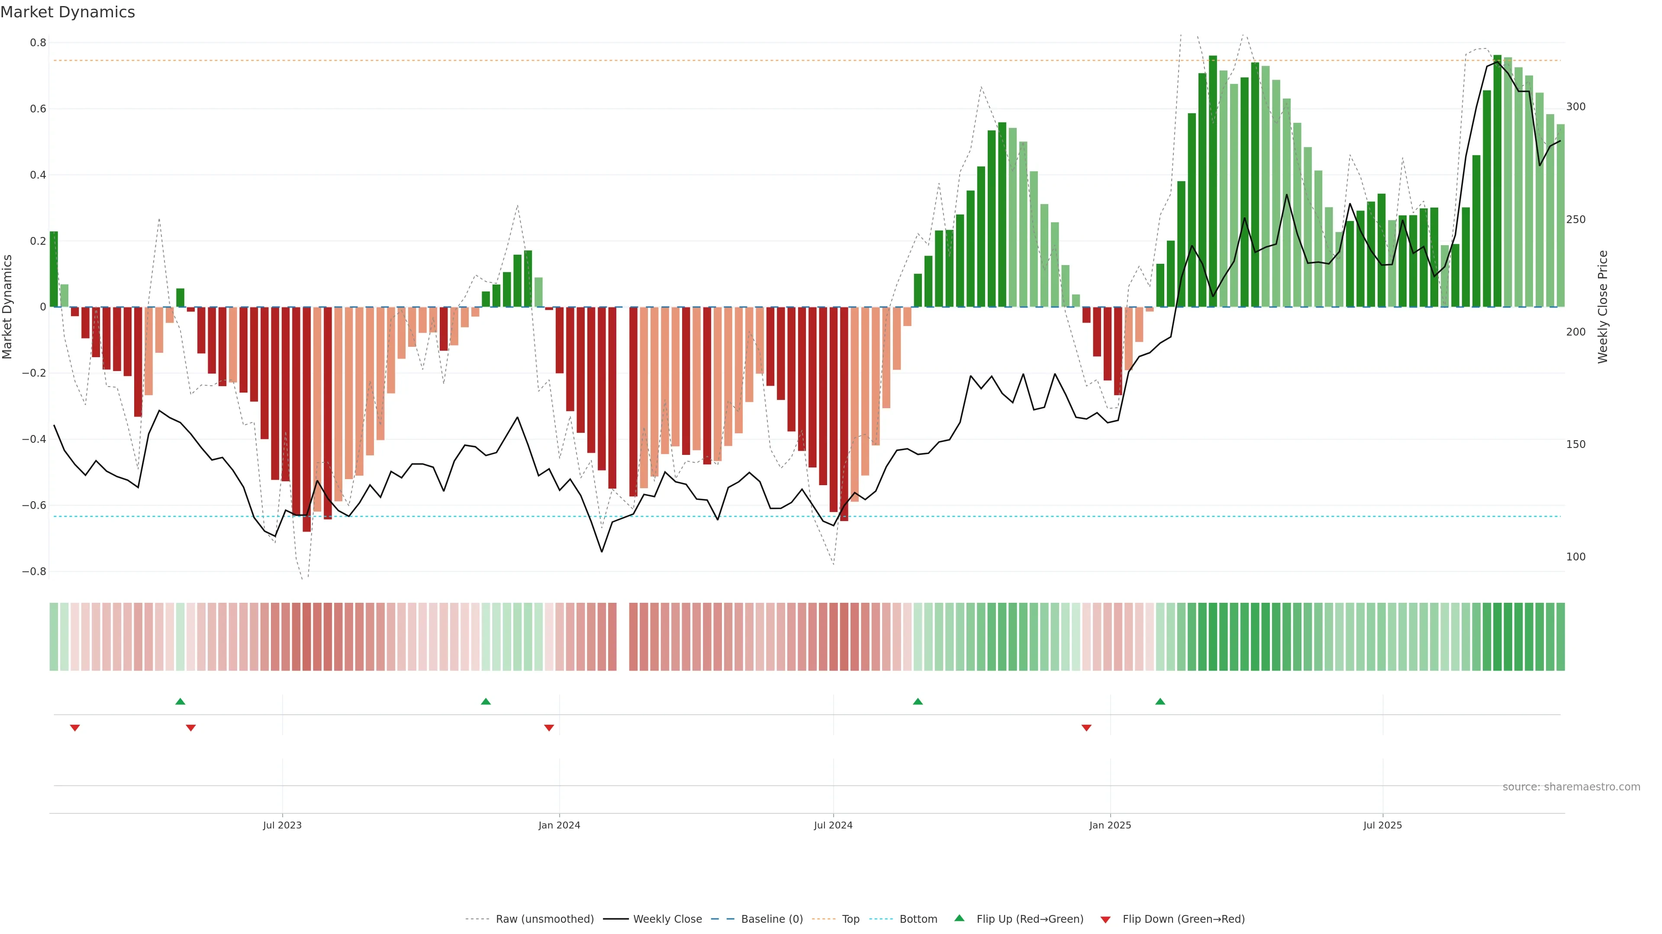Click the Weekly Close Price axis title
1662x934 pixels.
coord(1603,307)
